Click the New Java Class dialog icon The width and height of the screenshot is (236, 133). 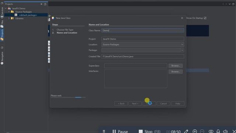53,18
